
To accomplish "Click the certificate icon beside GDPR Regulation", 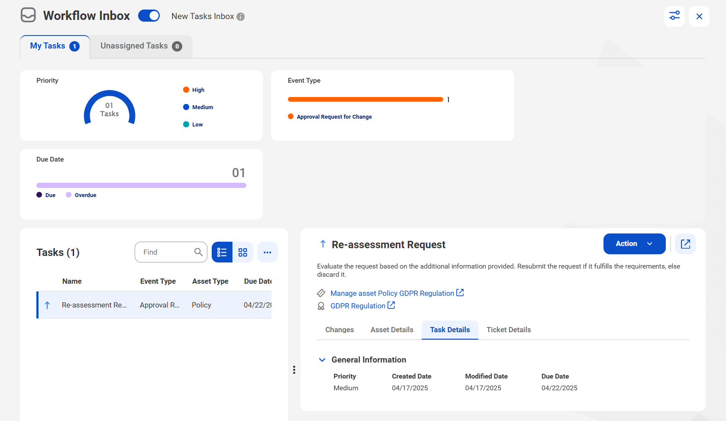I will point(321,306).
